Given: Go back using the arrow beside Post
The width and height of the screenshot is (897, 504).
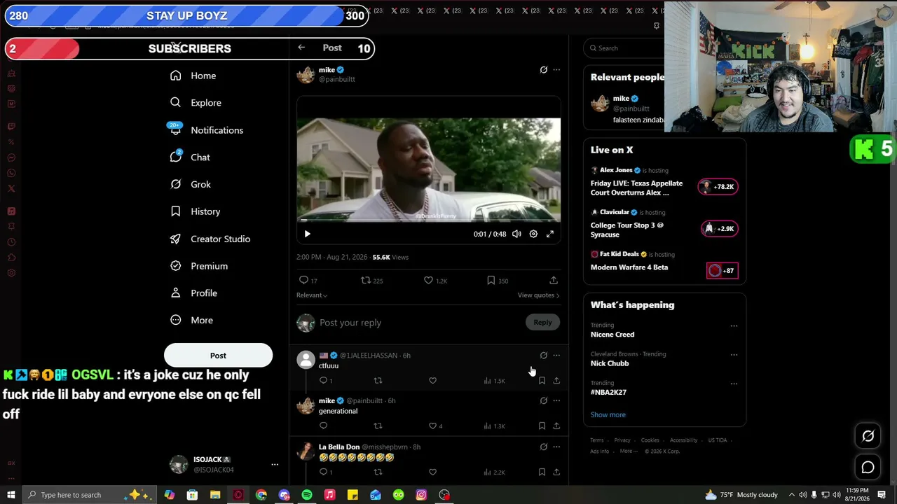Looking at the screenshot, I should (301, 48).
